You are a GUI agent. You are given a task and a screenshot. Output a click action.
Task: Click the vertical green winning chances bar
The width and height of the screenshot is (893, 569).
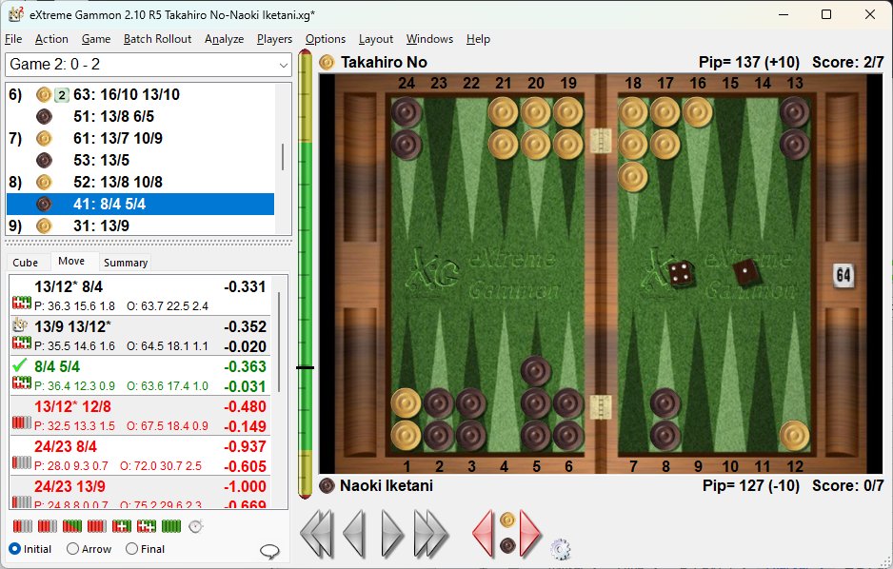click(306, 274)
